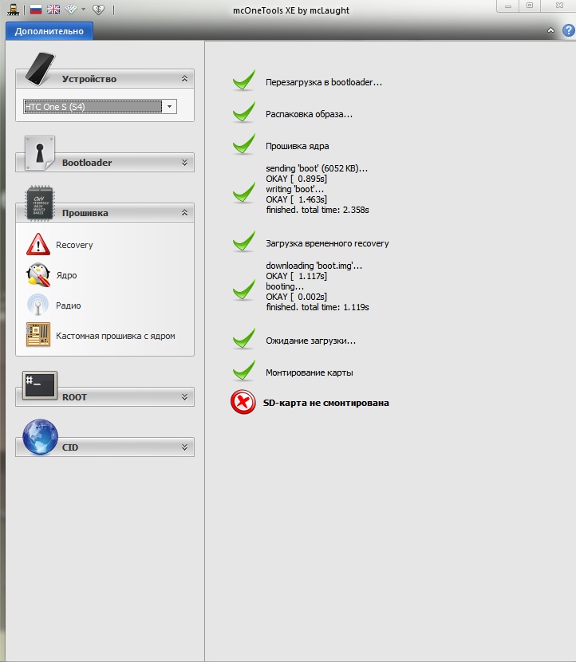This screenshot has width=576, height=662.
Task: Click checkmark beside Распаковка образа
Action: [244, 112]
